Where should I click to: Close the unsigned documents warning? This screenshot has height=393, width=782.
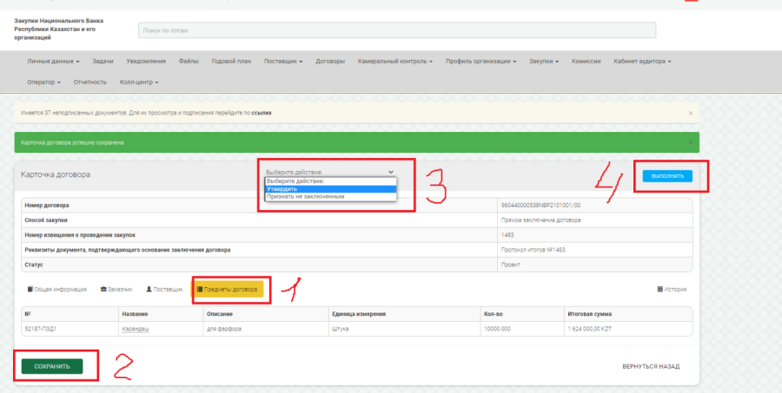point(691,113)
